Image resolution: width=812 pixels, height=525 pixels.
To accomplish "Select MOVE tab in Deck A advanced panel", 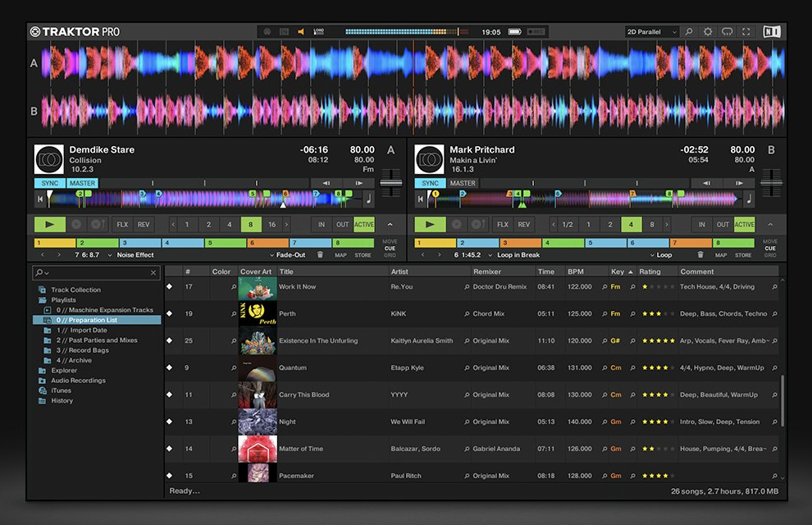I will pos(390,241).
